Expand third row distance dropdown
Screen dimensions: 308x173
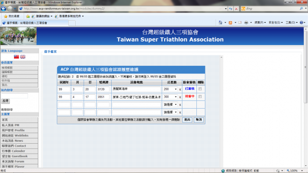click(170, 105)
